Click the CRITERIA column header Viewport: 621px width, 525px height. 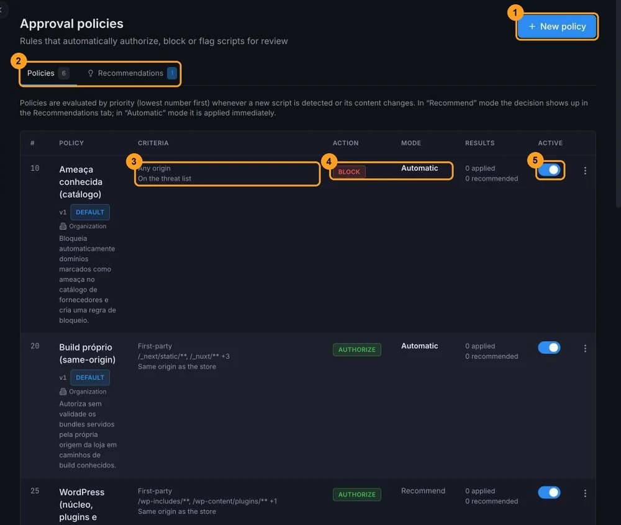[153, 143]
